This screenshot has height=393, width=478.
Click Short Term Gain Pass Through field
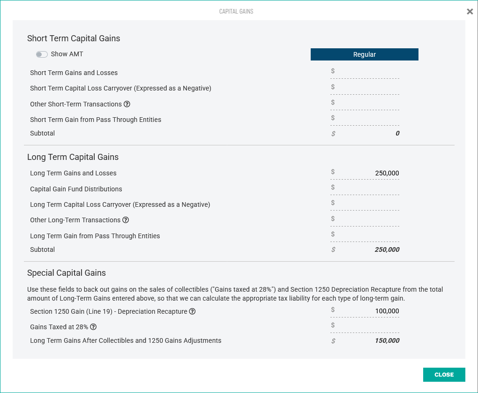click(x=367, y=119)
